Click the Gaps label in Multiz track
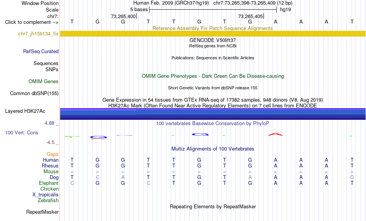The width and height of the screenshot is (366, 221). coord(52,154)
